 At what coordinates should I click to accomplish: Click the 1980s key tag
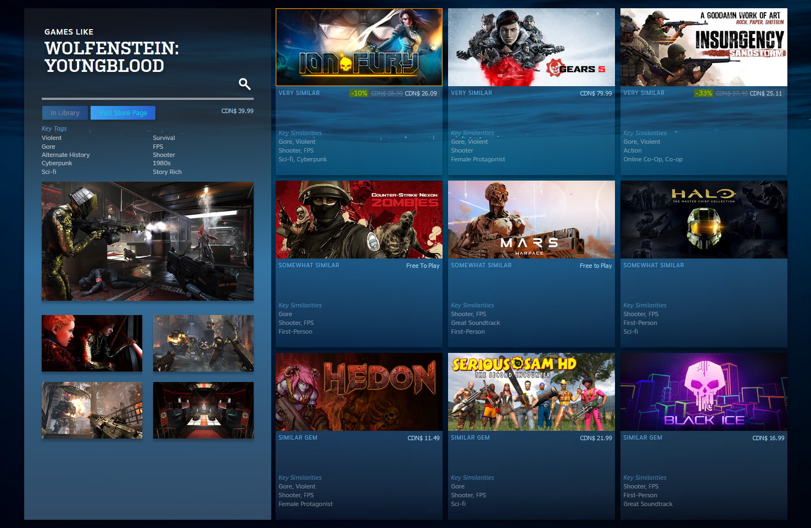click(161, 163)
